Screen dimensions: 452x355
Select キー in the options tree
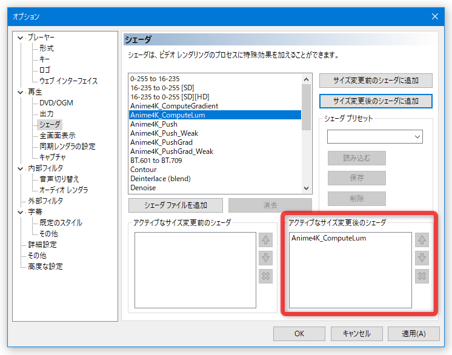44,59
